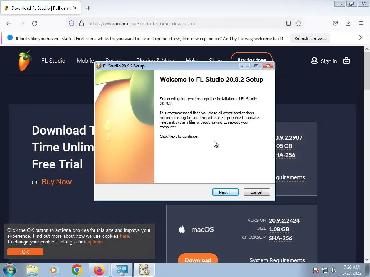The height and width of the screenshot is (277, 370).
Task: Open the tracking protection shield icon
Action: (x=72, y=23)
